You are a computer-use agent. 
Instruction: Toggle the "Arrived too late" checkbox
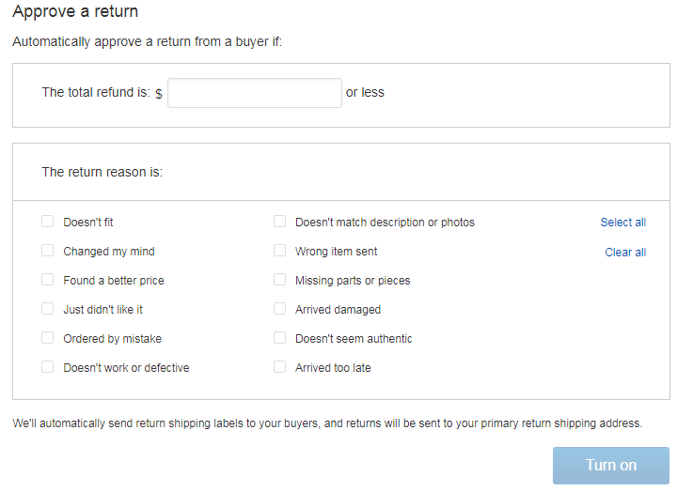click(x=279, y=367)
